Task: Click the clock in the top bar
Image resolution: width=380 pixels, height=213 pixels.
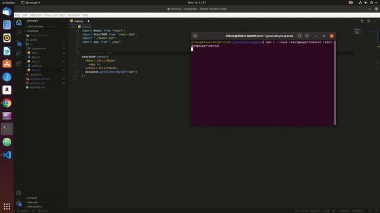Action: click(197, 2)
